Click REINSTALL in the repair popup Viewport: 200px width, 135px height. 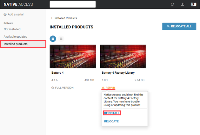click(x=112, y=113)
